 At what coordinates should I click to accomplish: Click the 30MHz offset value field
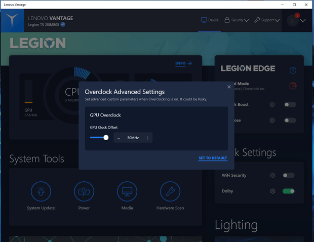(133, 138)
